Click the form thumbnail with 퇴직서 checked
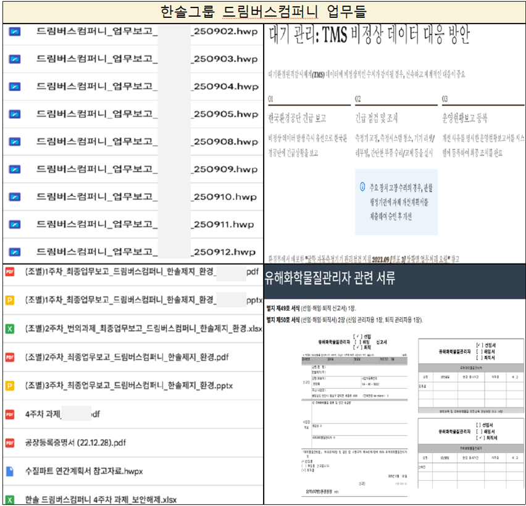The width and height of the screenshot is (526, 506). [470, 454]
